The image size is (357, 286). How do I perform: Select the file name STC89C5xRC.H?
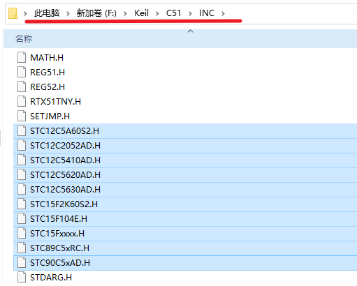[x=60, y=248]
